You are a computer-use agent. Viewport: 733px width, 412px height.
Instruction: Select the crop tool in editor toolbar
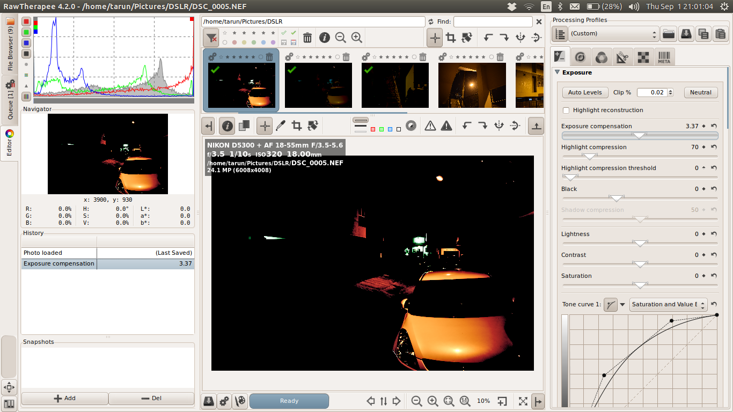297,126
